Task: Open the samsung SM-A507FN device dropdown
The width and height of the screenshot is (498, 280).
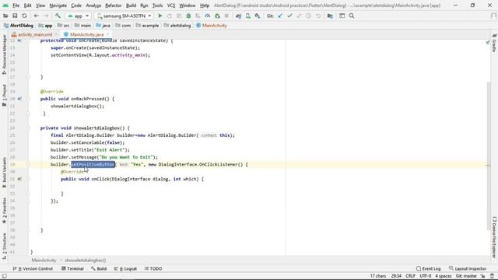Action: tap(124, 16)
